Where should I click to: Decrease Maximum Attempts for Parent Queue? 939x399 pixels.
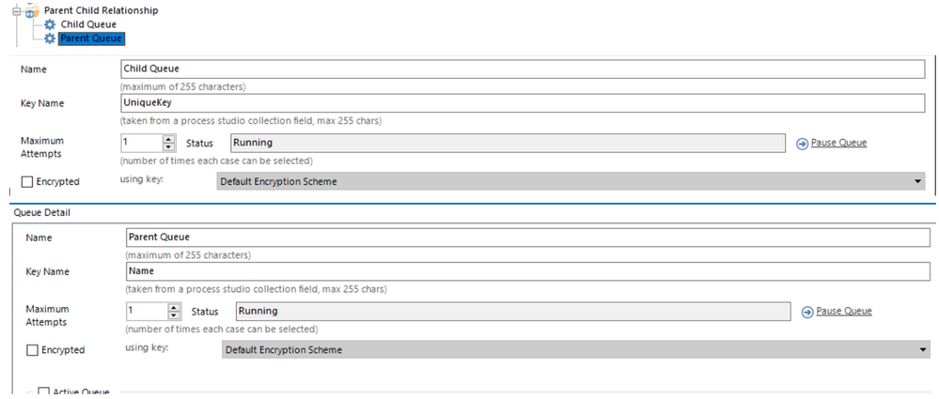pyautogui.click(x=174, y=315)
